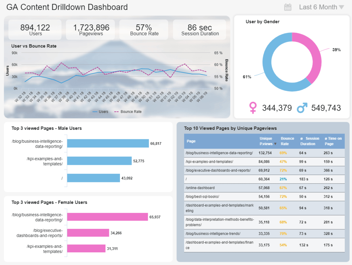The image size is (352, 265).
Task: Click the male gender symbol icon
Action: [x=302, y=108]
